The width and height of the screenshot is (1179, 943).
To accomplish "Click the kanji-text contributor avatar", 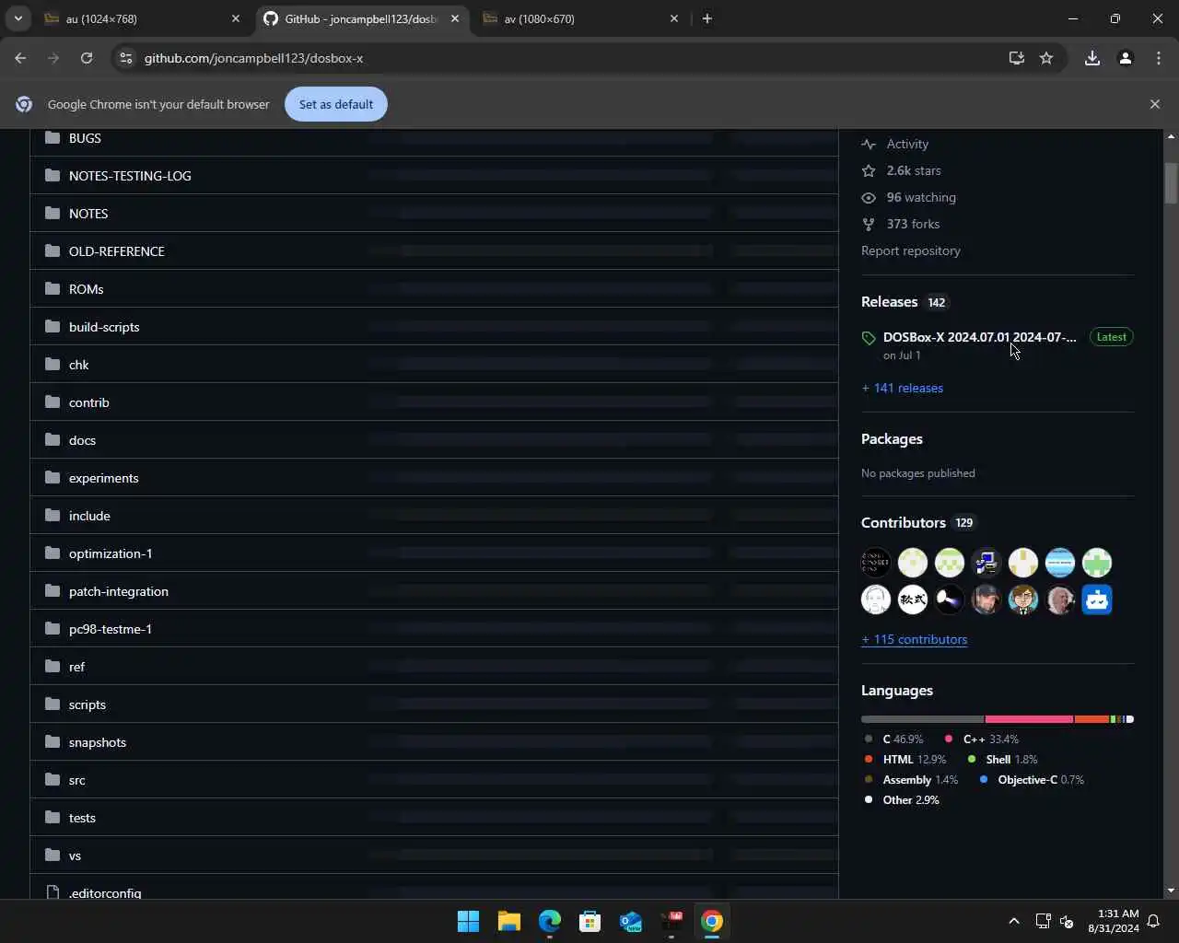I will [913, 600].
